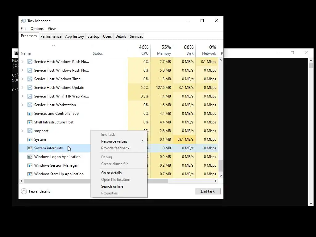Image resolution: width=316 pixels, height=237 pixels.
Task: Click horizontal scrollbar left arrow
Action: pos(21,181)
